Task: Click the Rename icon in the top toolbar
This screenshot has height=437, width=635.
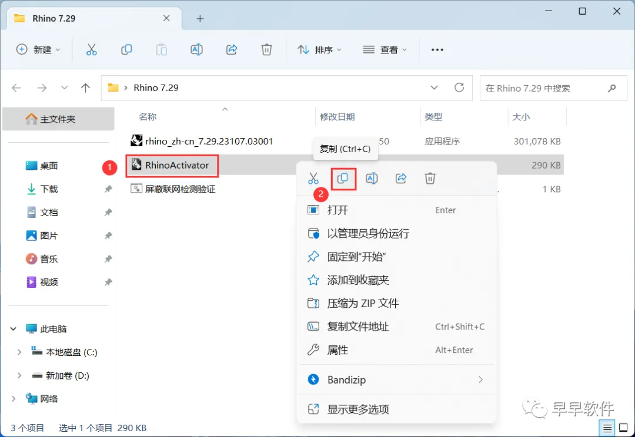Action: (x=196, y=50)
